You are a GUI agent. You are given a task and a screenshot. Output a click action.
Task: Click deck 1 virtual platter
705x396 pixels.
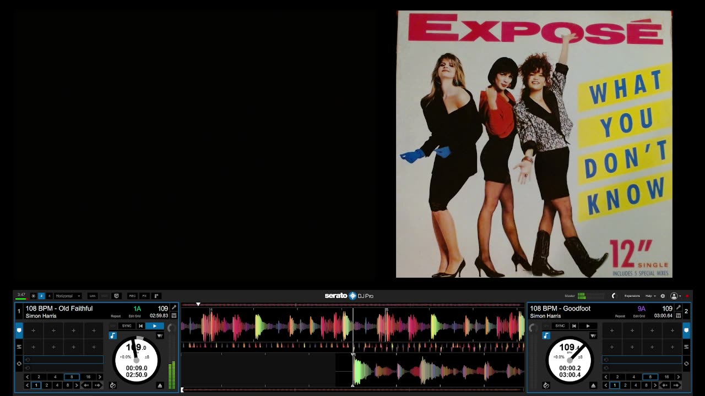[137, 359]
